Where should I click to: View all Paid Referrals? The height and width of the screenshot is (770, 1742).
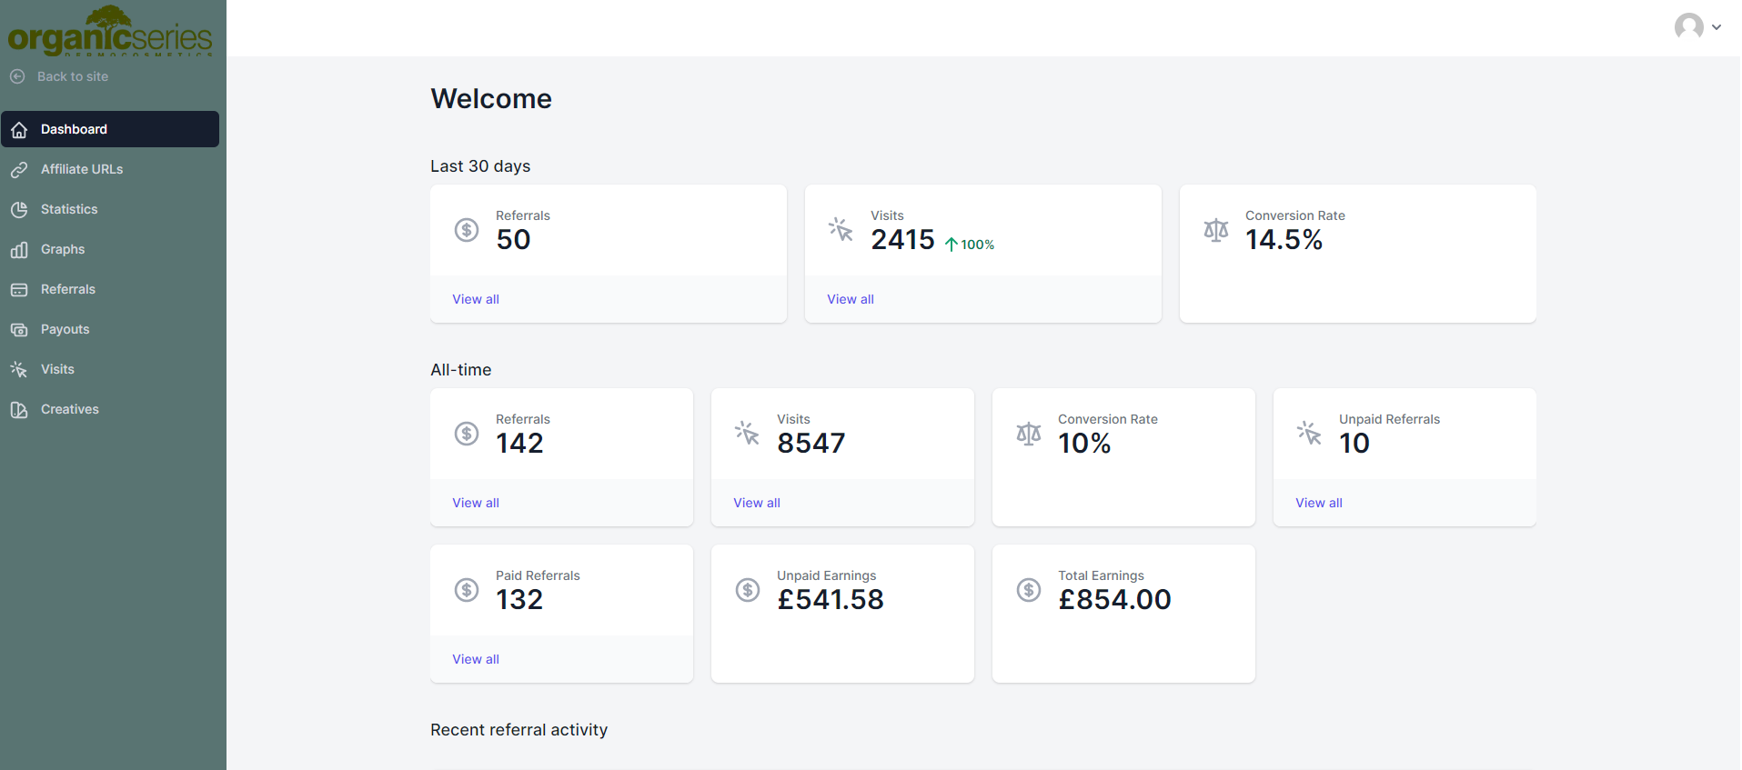point(476,659)
